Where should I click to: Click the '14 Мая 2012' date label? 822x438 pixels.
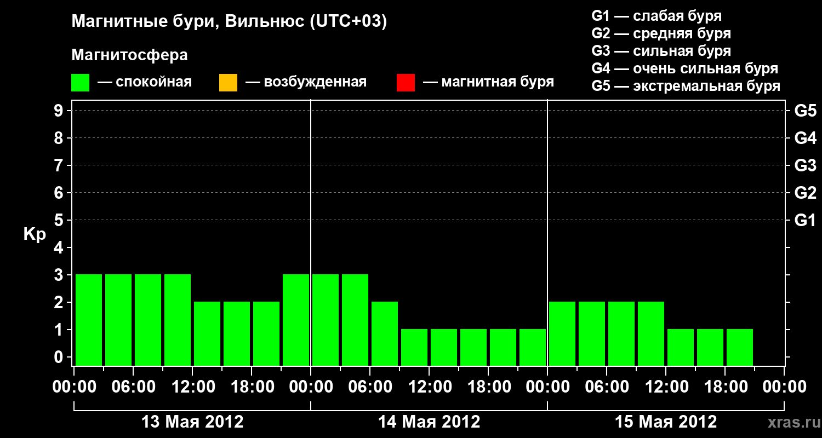coord(429,422)
